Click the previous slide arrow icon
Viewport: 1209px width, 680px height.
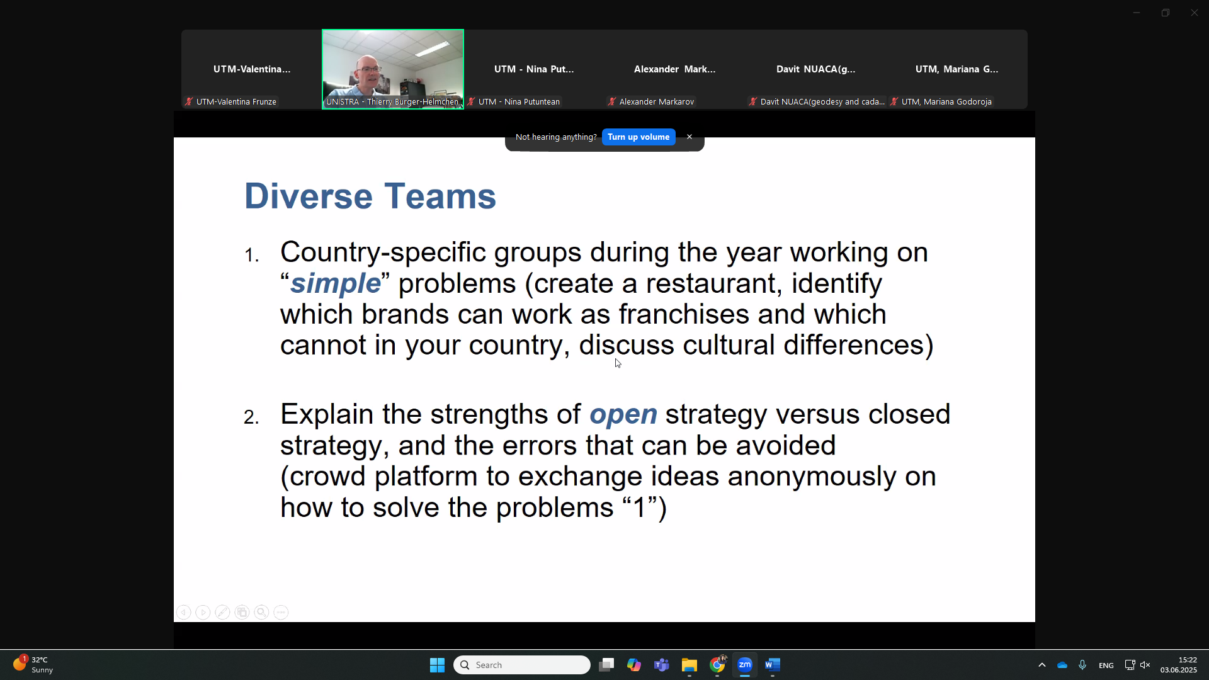(x=183, y=612)
